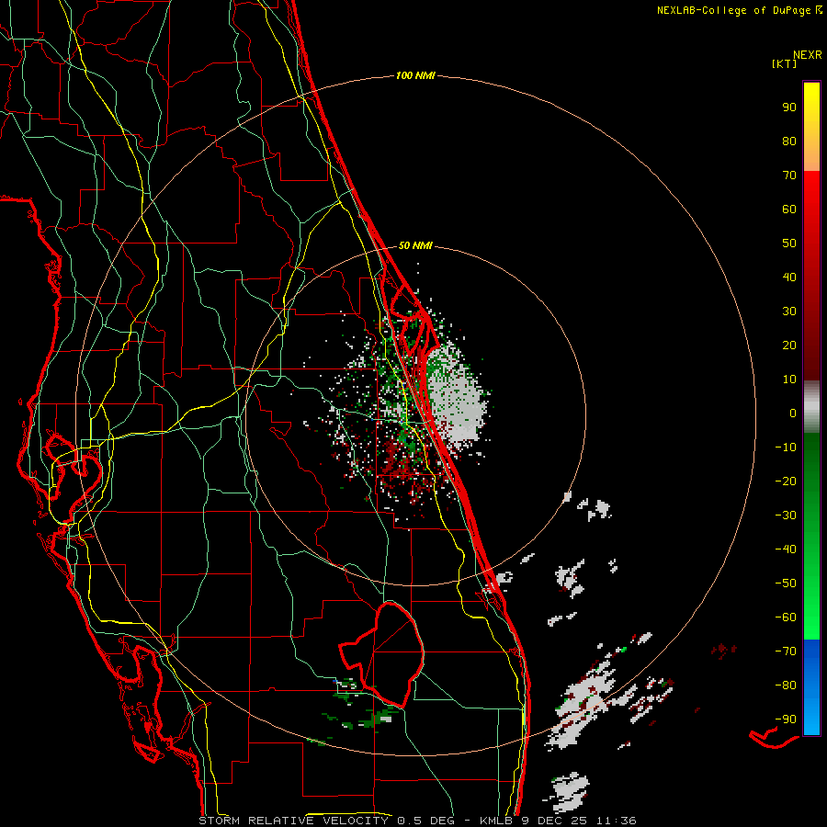Viewport: 827px width, 827px height.
Task: Click the 10 value on the velocity scale
Action: click(789, 380)
